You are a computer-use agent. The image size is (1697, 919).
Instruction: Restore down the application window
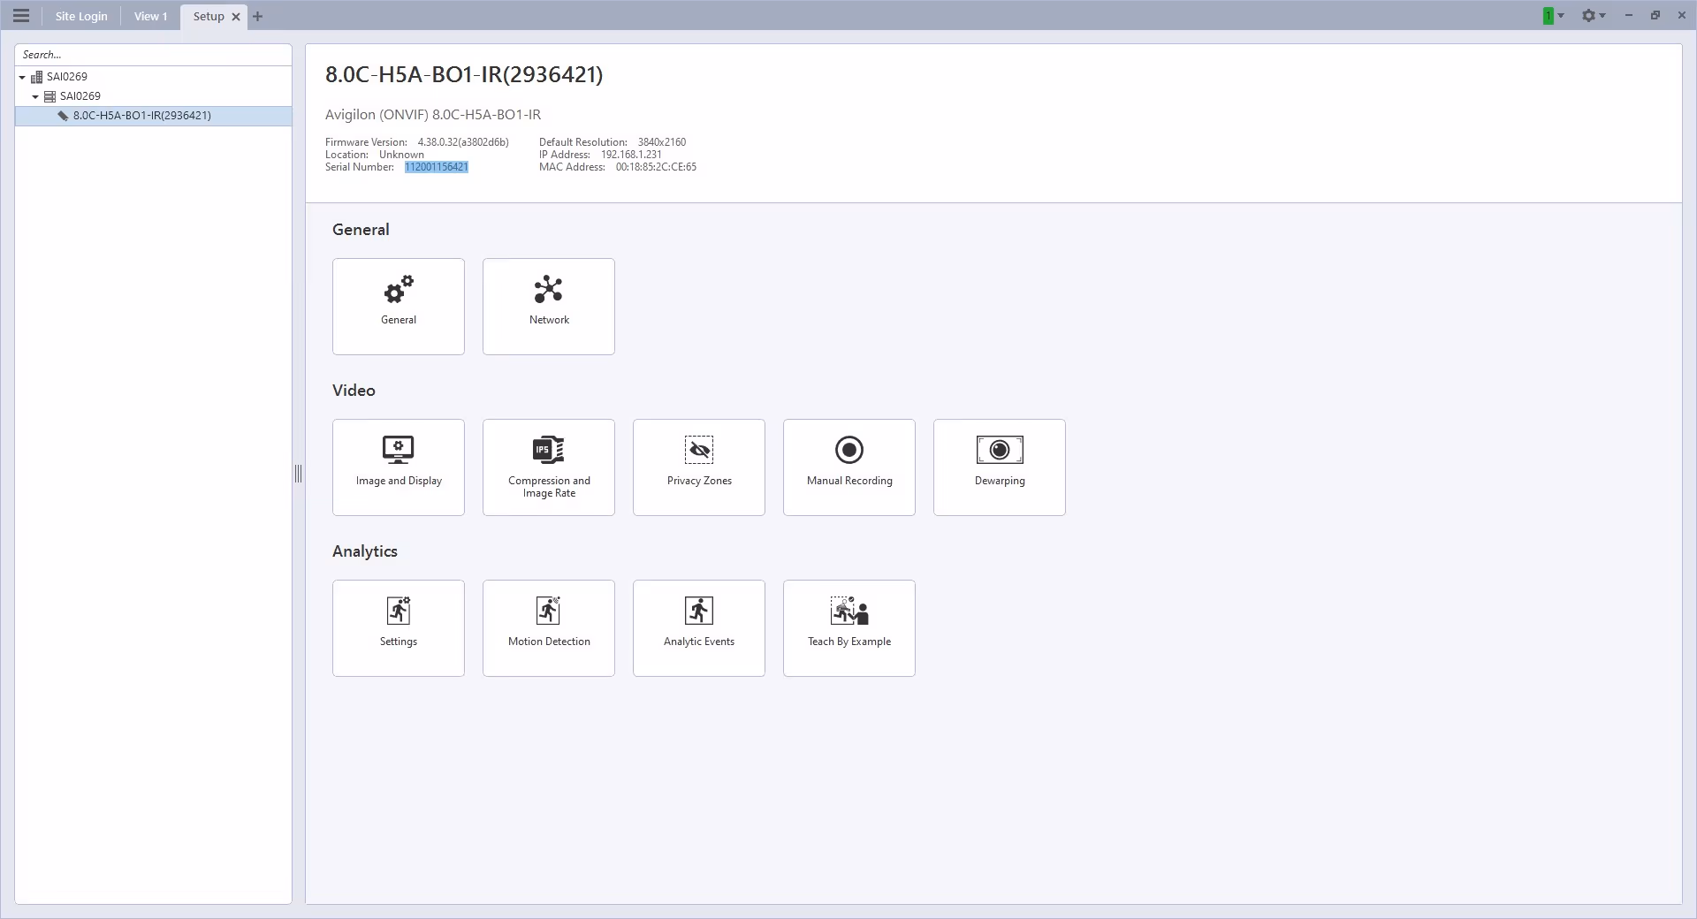(x=1655, y=16)
